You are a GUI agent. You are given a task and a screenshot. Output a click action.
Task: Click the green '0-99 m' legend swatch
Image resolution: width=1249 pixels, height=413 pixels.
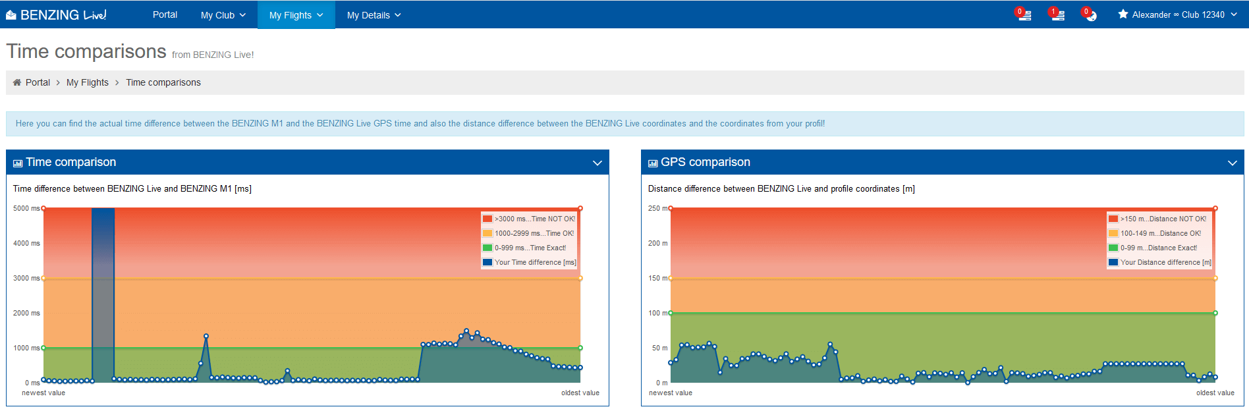(x=1113, y=248)
